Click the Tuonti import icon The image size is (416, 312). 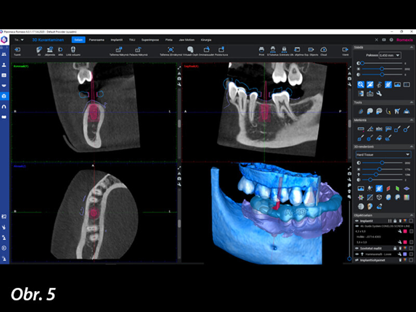click(x=17, y=49)
